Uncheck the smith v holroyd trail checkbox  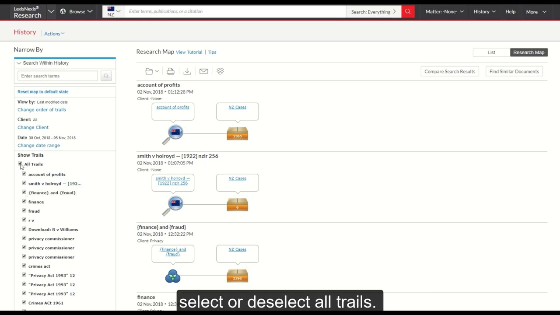[24, 183]
